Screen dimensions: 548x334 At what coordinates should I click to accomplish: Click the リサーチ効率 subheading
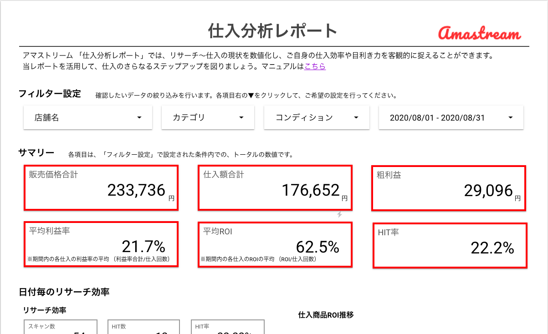coord(45,310)
